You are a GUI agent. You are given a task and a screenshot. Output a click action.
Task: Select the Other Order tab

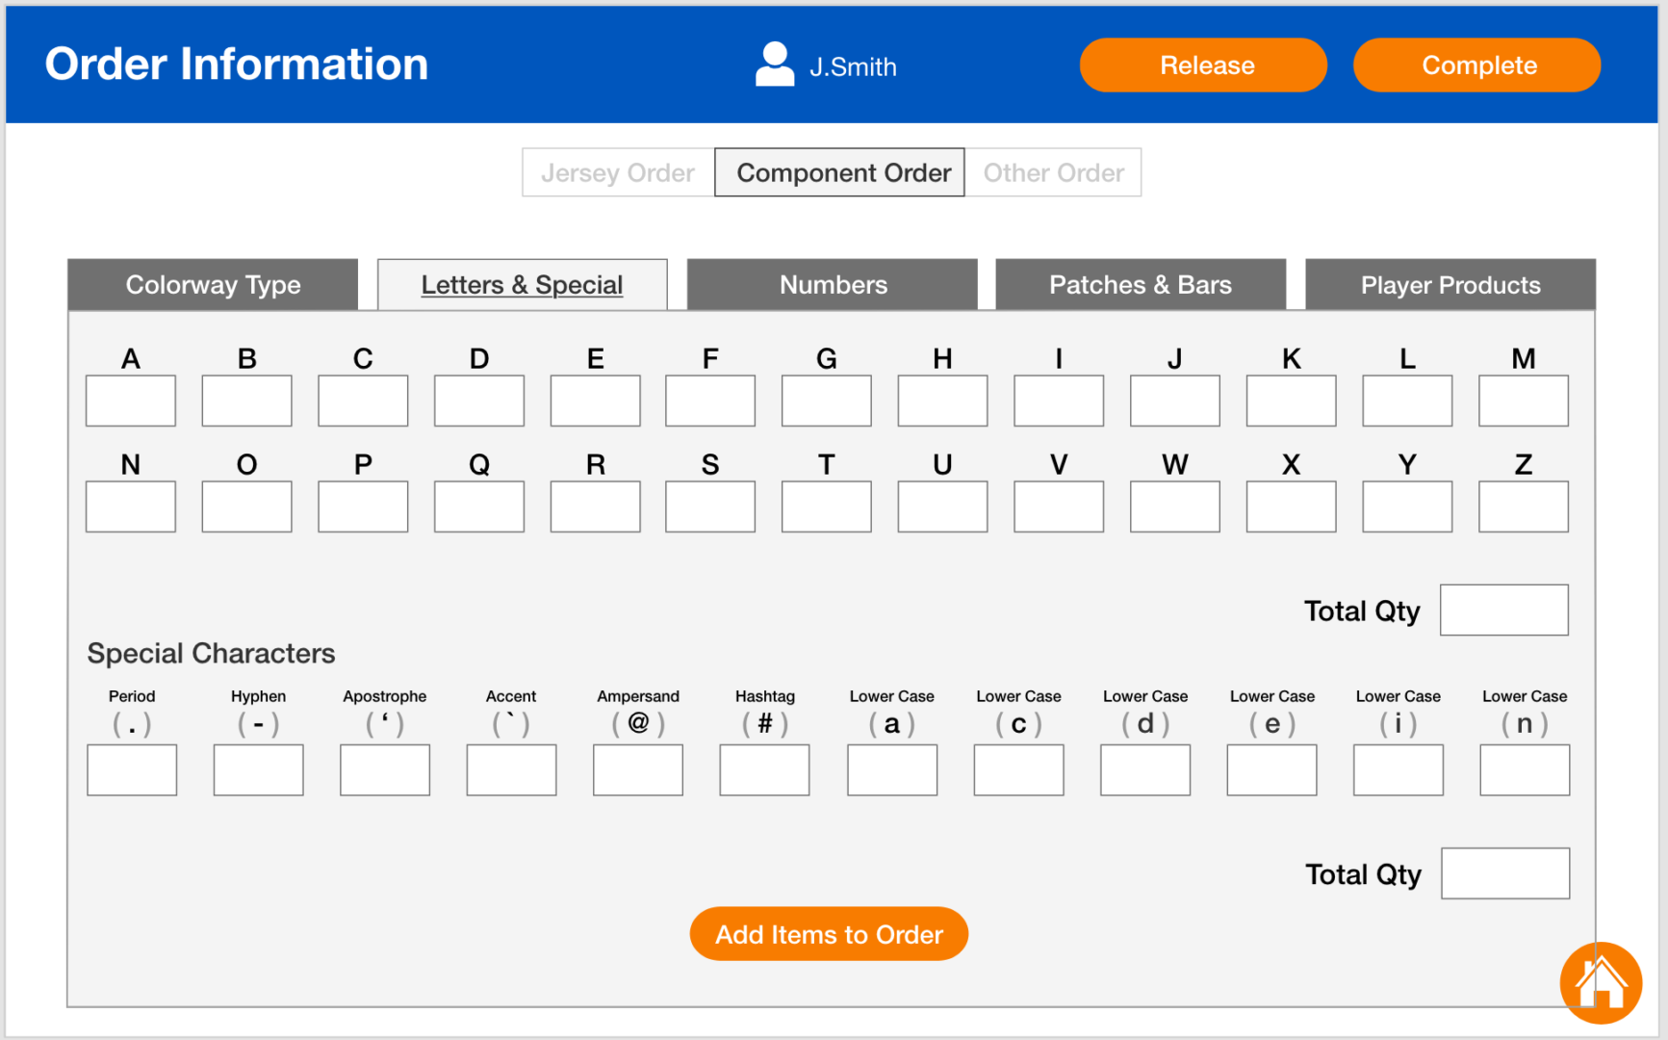(x=1053, y=173)
